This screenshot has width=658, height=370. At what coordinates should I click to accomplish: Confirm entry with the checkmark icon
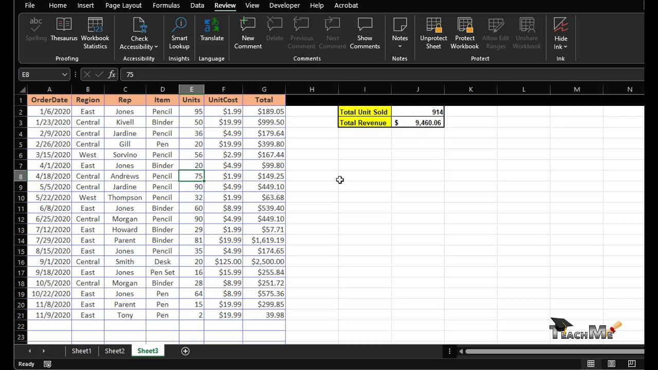point(99,75)
